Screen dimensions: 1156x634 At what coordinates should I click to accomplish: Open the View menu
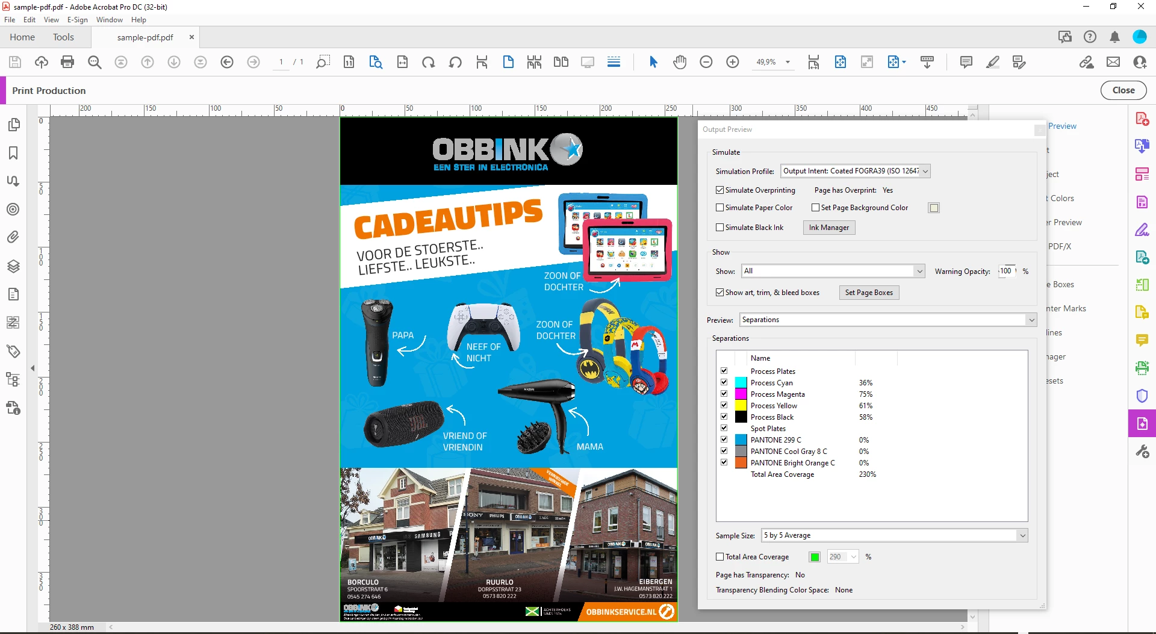(x=51, y=20)
